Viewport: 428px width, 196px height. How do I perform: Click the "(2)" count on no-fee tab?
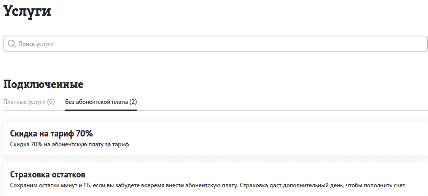click(133, 102)
